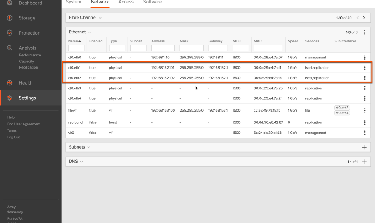Viewport: 375px width, 223px height.
Task: Expand the Fibre Channel section
Action: coord(86,18)
